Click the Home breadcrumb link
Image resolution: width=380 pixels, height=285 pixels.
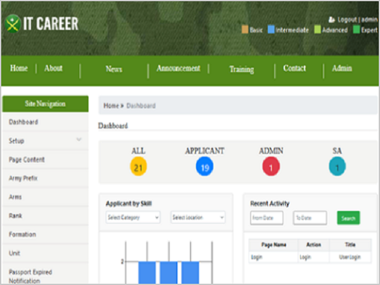tap(111, 106)
